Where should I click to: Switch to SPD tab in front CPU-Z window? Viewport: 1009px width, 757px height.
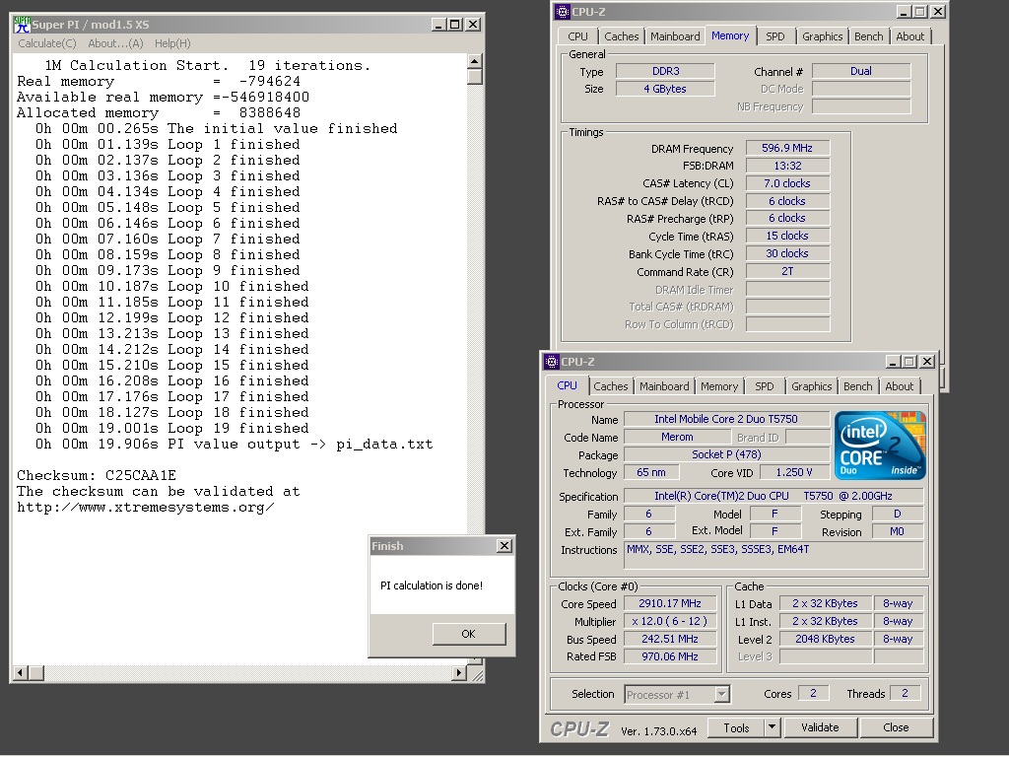point(765,386)
